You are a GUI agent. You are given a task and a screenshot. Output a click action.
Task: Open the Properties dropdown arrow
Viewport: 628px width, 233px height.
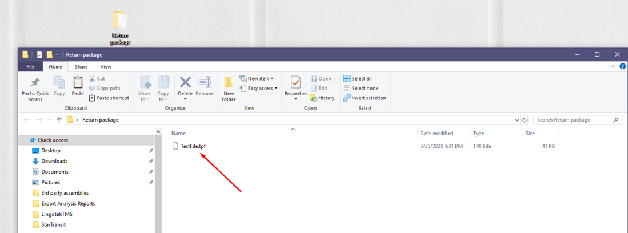(295, 99)
